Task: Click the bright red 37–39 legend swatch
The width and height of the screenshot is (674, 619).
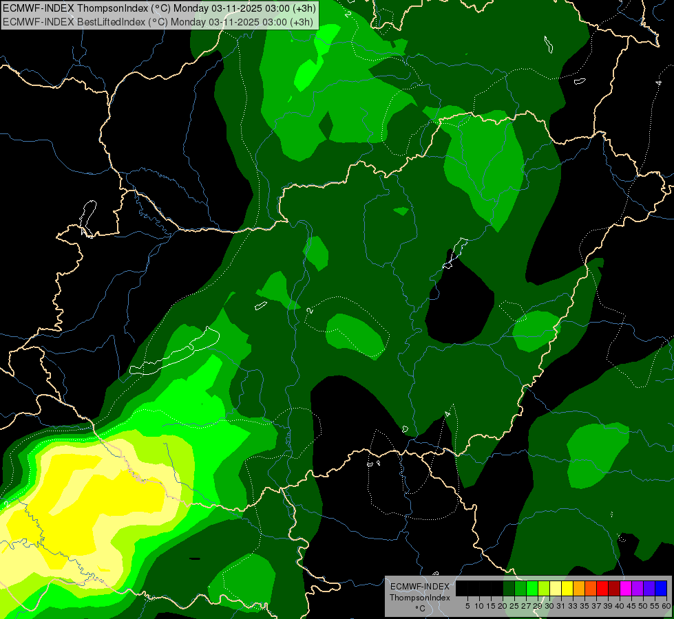Action: (x=602, y=589)
